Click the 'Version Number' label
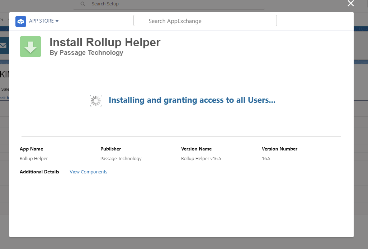This screenshot has height=249, width=368. (279, 149)
